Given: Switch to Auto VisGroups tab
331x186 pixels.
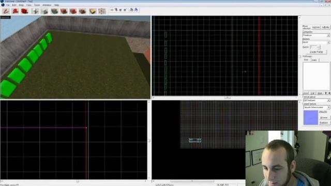Looking at the screenshot, I should 314,60.
